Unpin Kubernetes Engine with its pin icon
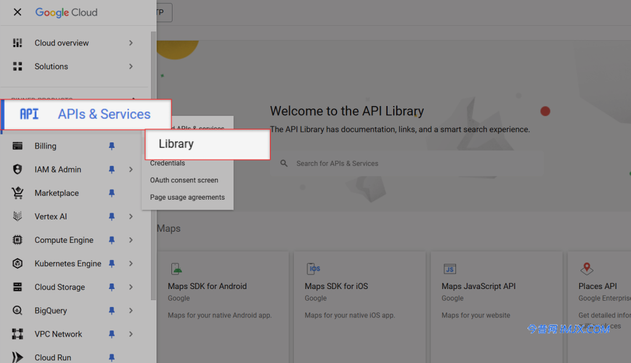This screenshot has height=363, width=631. [x=112, y=264]
